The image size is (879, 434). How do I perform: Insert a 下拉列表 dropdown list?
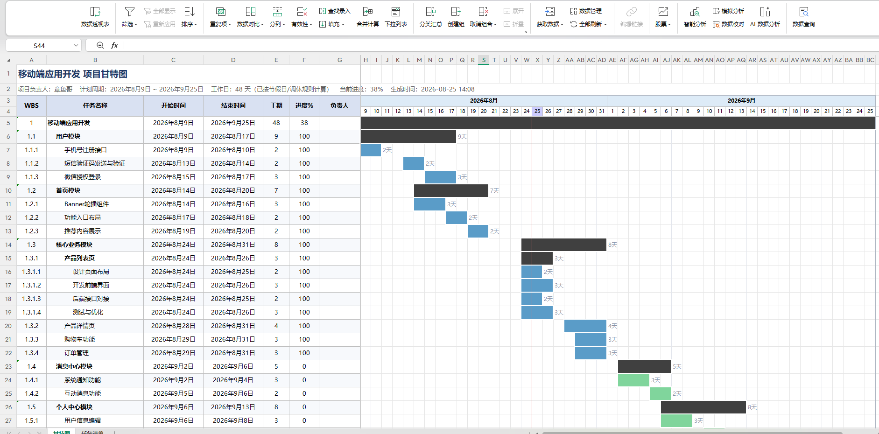(x=396, y=17)
